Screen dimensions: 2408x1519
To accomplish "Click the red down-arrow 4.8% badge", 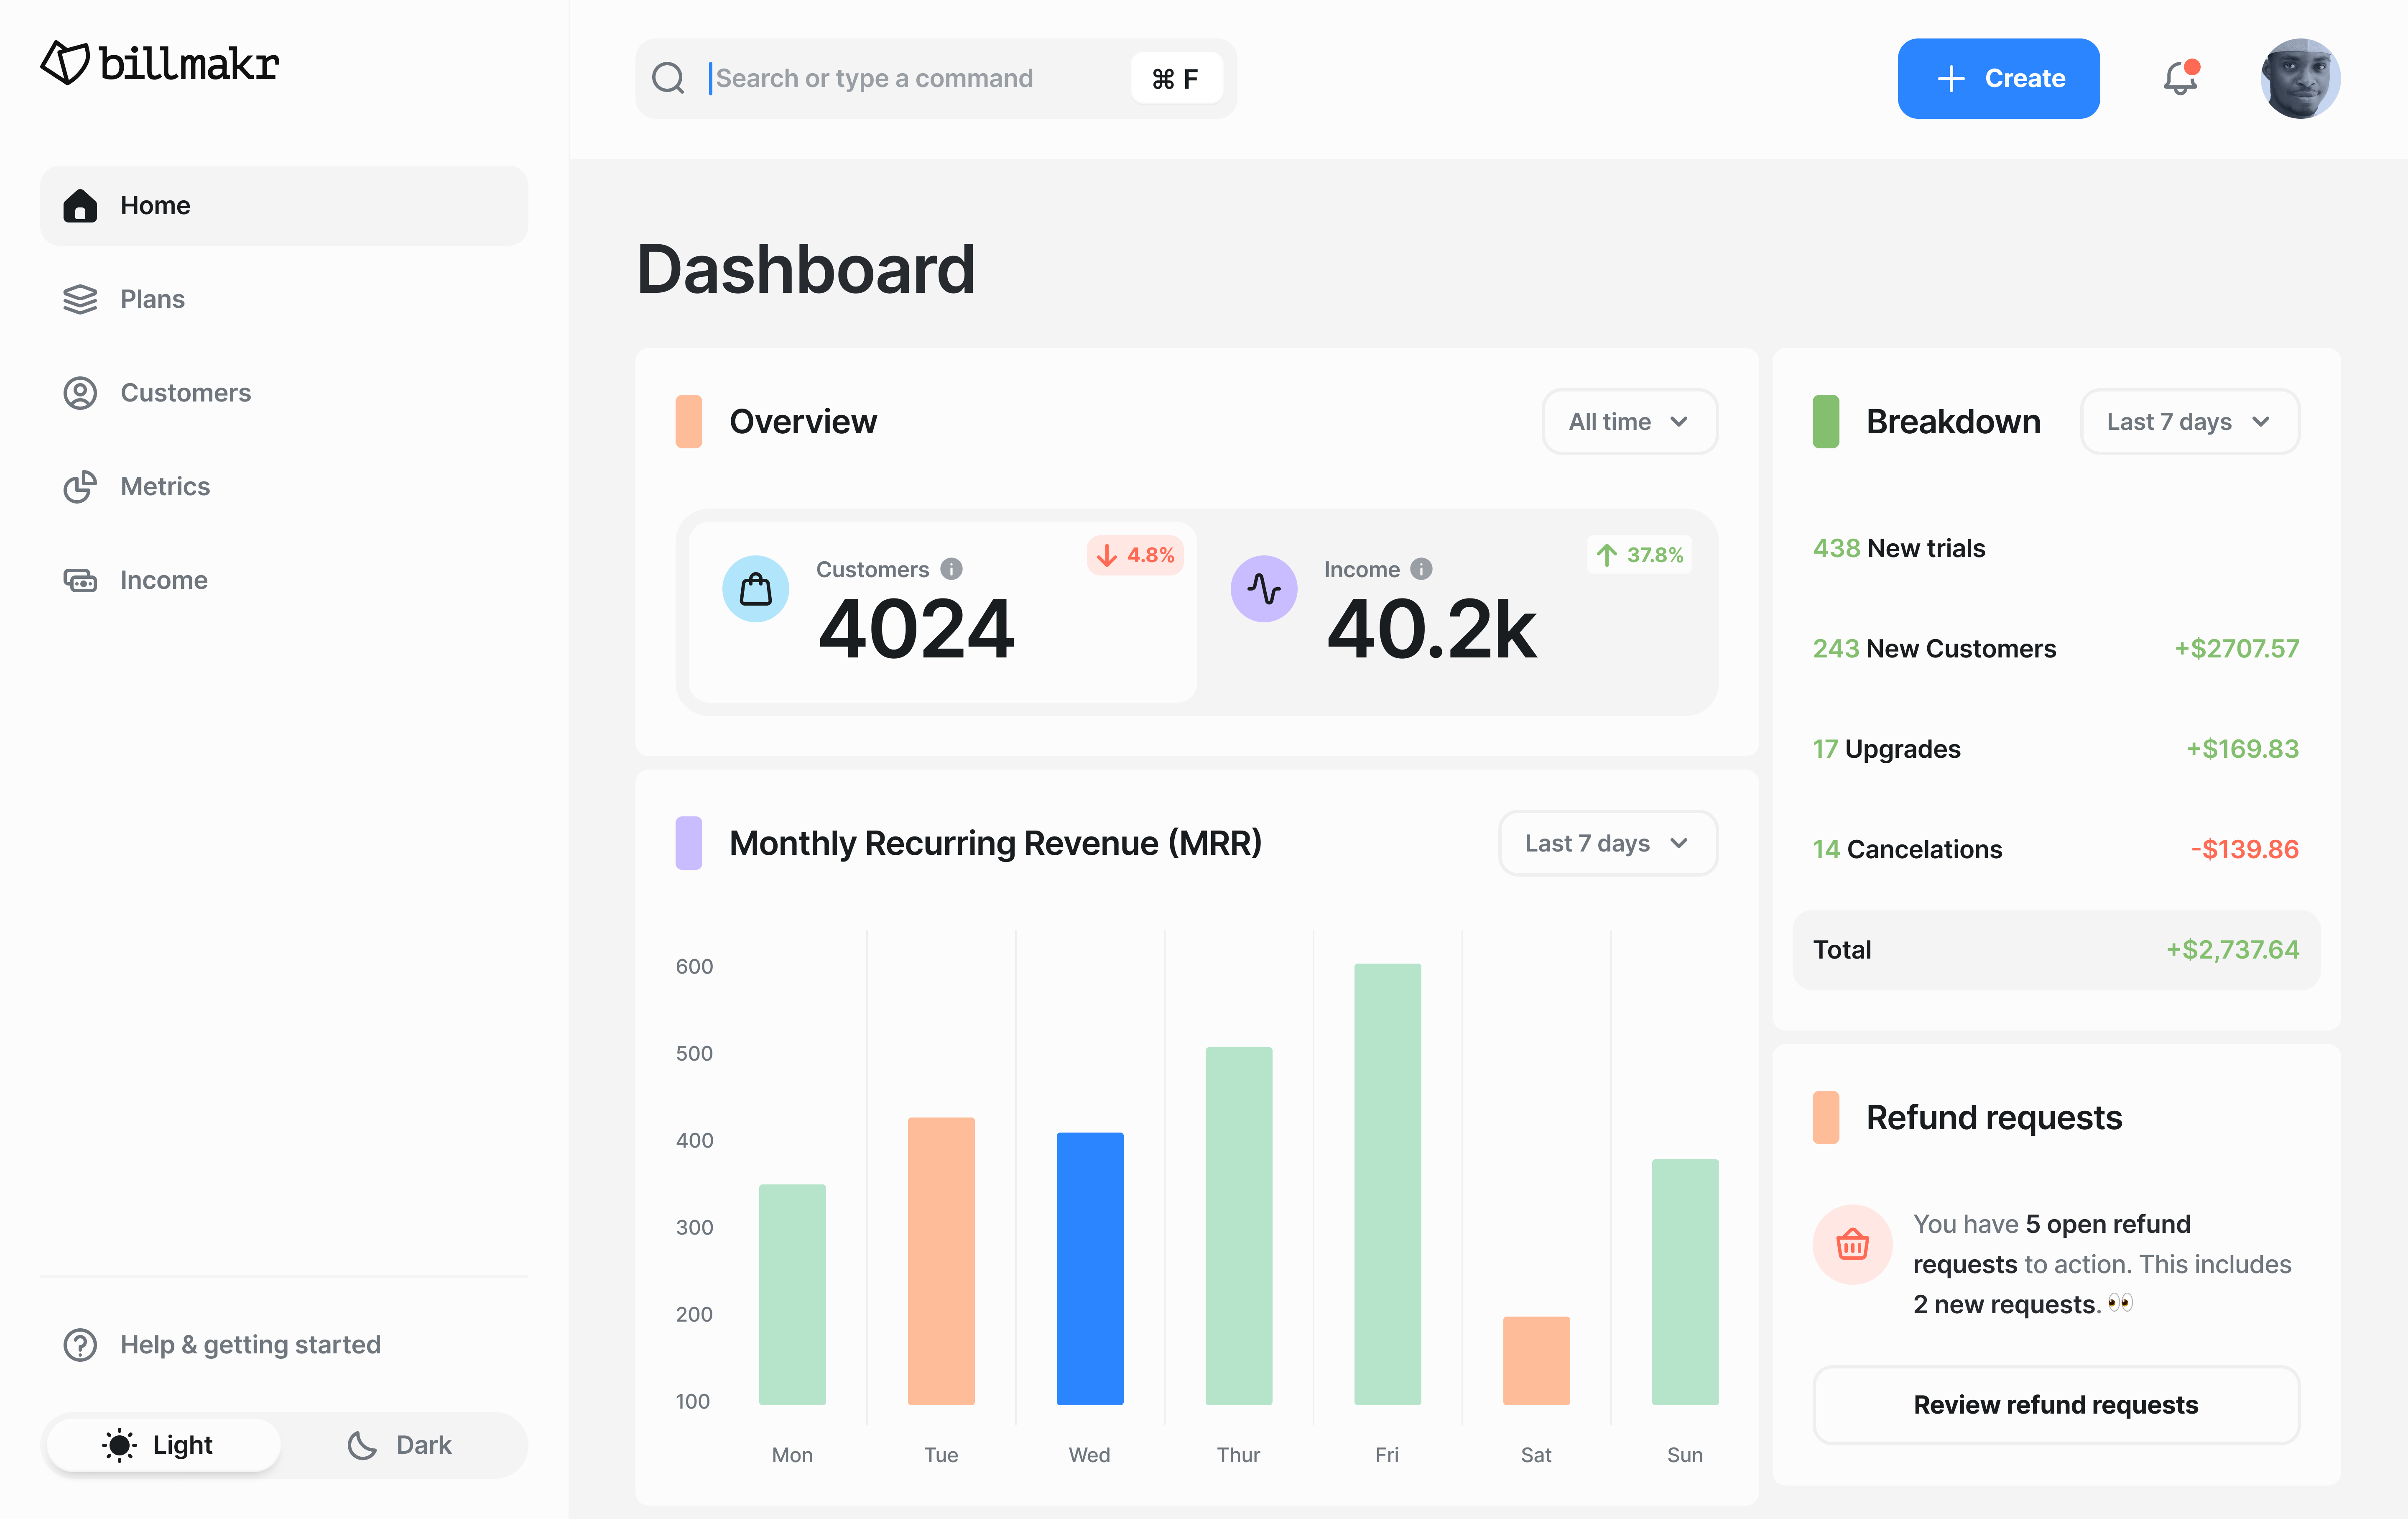I will coord(1135,555).
